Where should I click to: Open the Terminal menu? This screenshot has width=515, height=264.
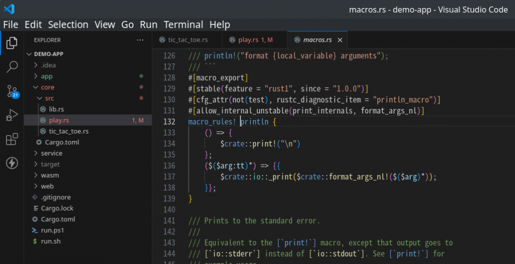[x=183, y=25]
